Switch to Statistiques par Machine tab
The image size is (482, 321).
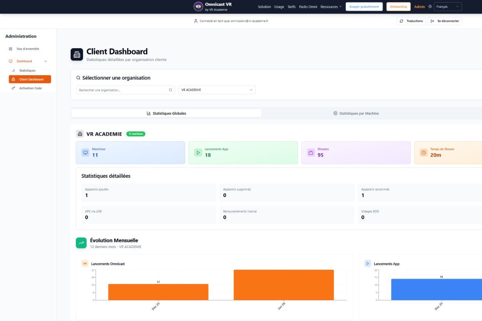[x=356, y=114]
